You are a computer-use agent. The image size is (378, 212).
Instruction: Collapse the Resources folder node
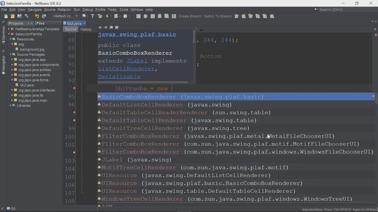coord(11,39)
